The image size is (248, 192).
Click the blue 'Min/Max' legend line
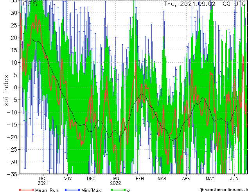72,190
